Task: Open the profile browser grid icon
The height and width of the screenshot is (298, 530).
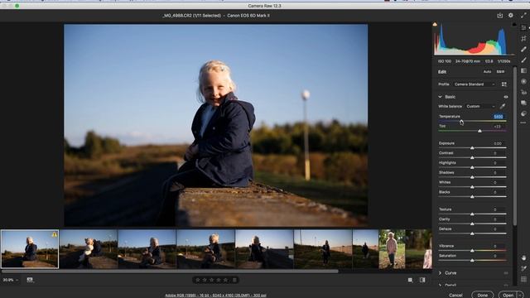Action: [x=504, y=84]
